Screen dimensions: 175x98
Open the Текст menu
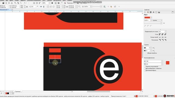(44, 1)
